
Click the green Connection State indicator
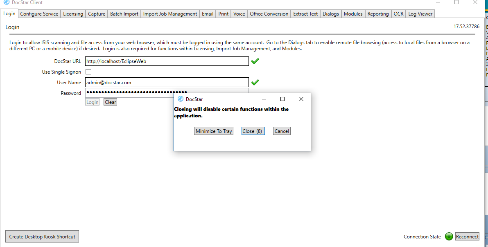coord(449,236)
